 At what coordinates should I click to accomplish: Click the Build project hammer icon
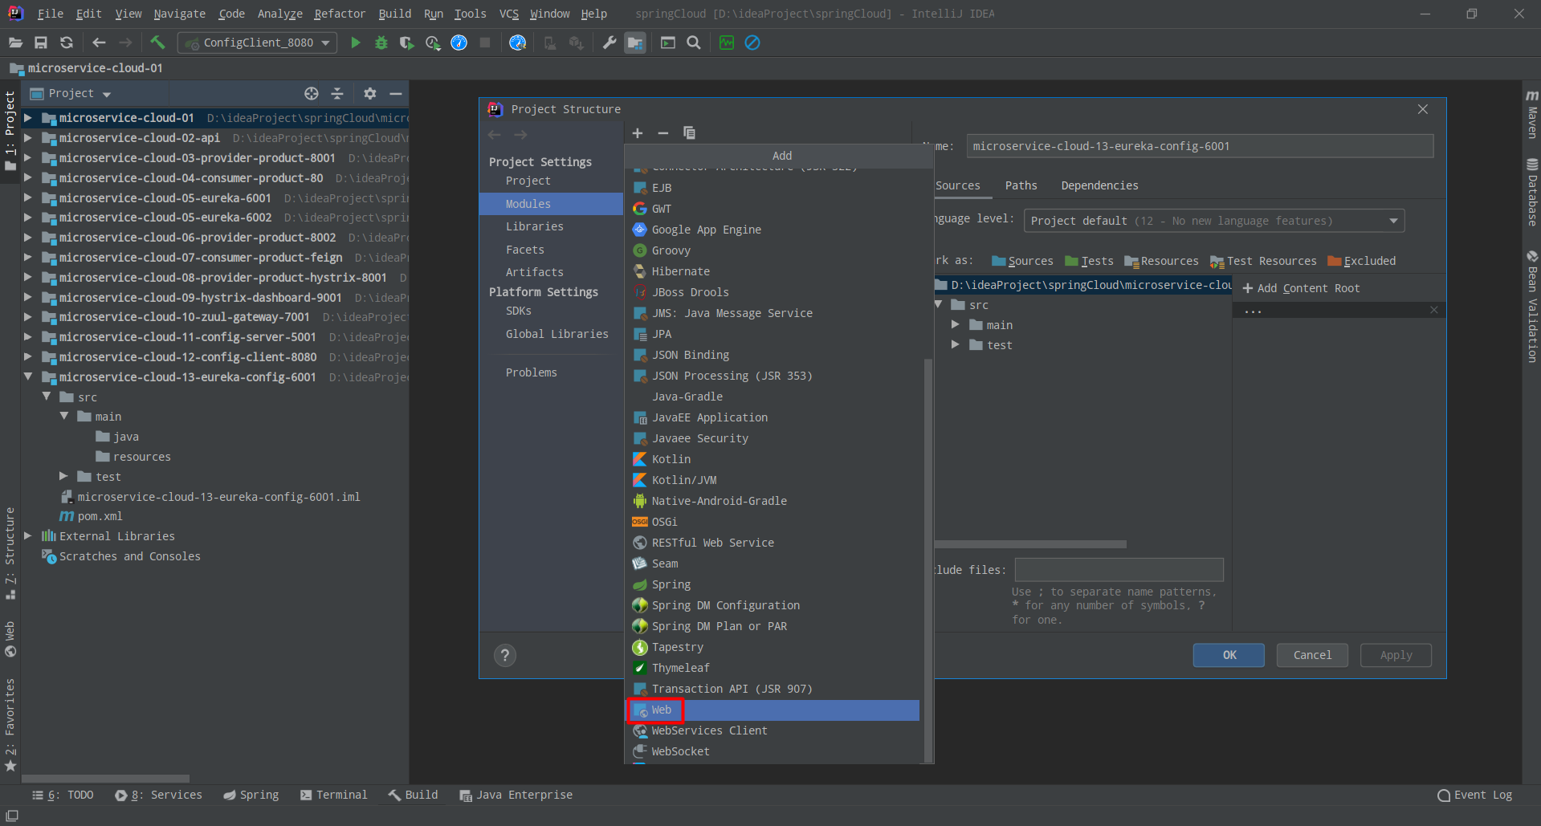(x=157, y=43)
